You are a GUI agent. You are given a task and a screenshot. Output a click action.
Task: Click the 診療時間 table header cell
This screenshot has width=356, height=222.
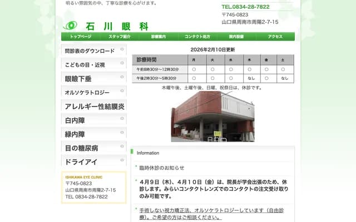point(160,60)
